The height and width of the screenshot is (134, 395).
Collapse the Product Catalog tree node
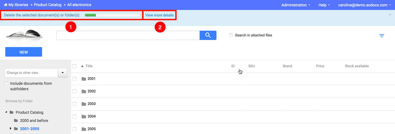click(6, 112)
